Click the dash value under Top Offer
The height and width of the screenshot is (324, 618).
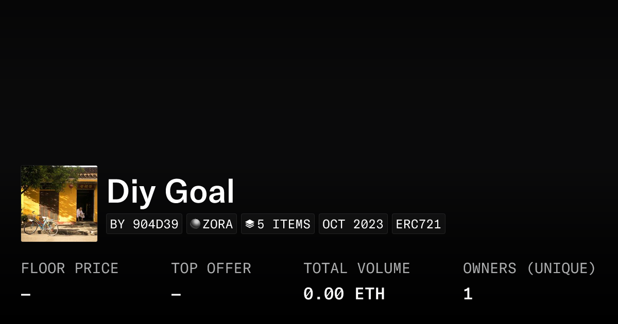point(176,295)
